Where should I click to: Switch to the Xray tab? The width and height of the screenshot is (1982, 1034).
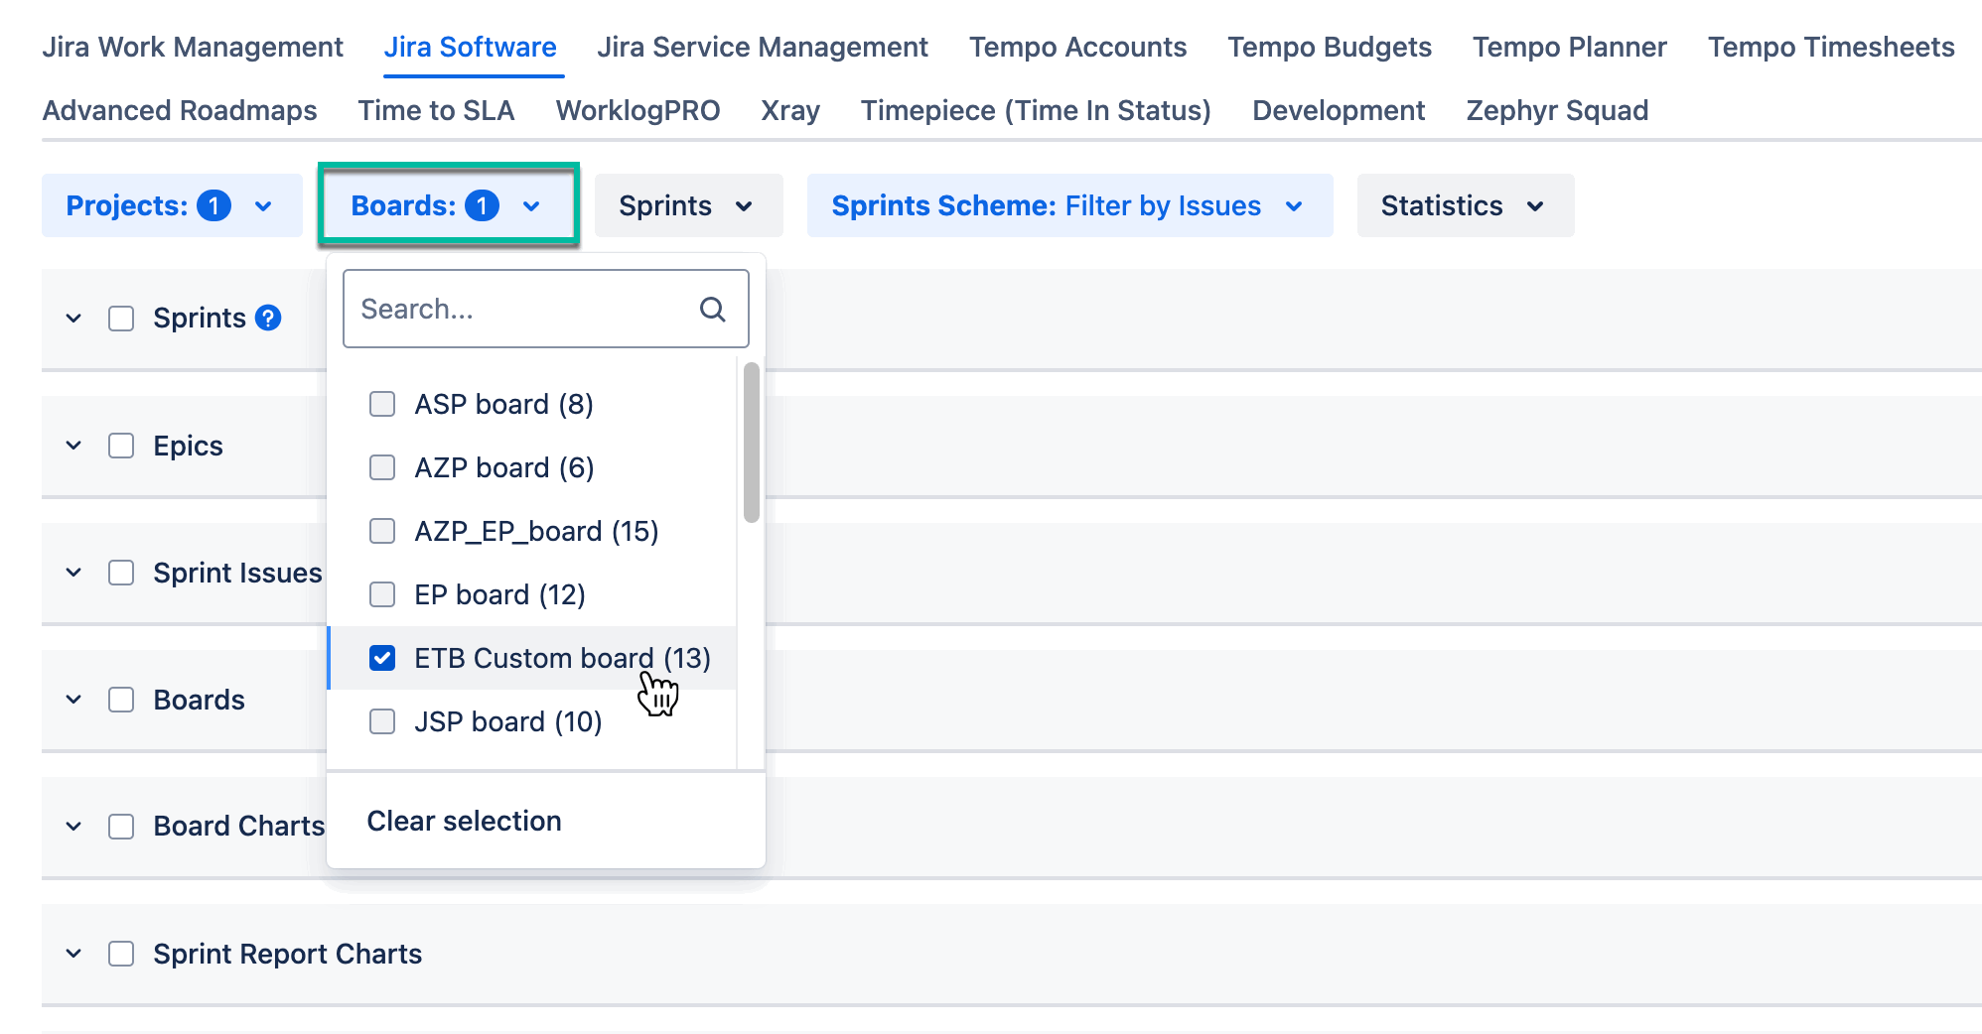789,110
